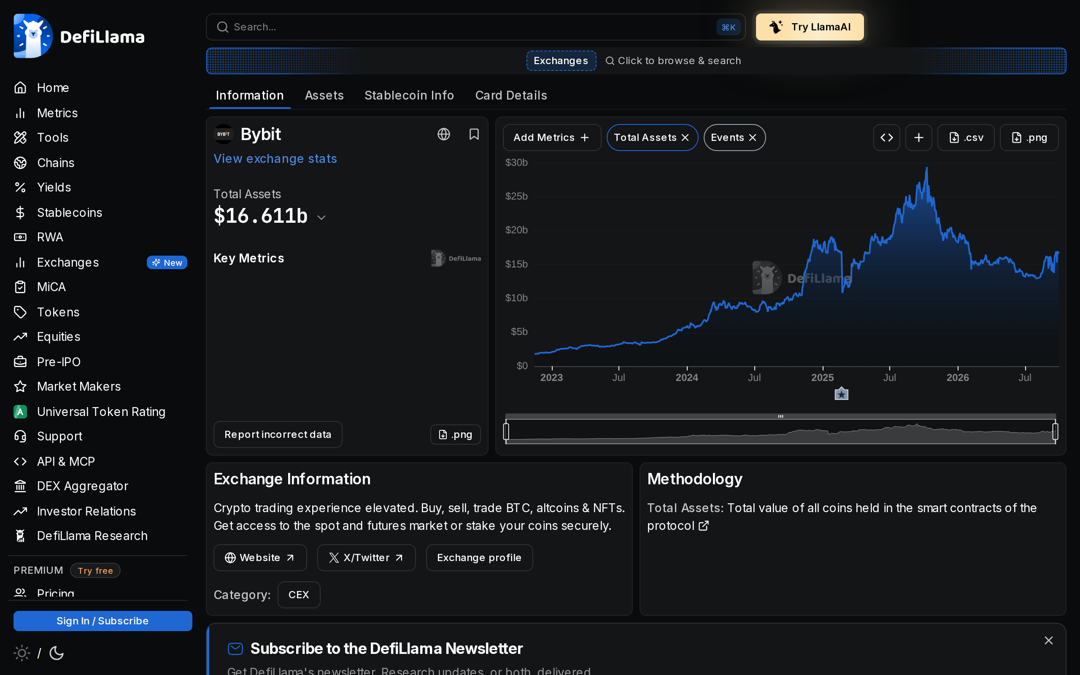Click the event star marker on chart

841,394
